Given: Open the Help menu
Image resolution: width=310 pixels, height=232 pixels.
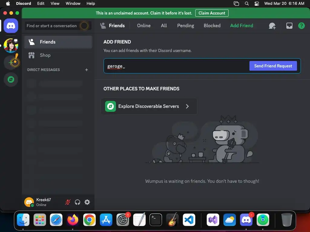Looking at the screenshot, I should tap(91, 3).
